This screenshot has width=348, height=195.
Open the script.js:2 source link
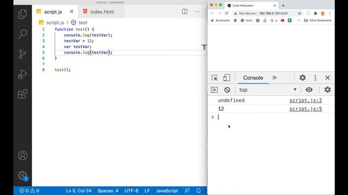click(x=306, y=100)
